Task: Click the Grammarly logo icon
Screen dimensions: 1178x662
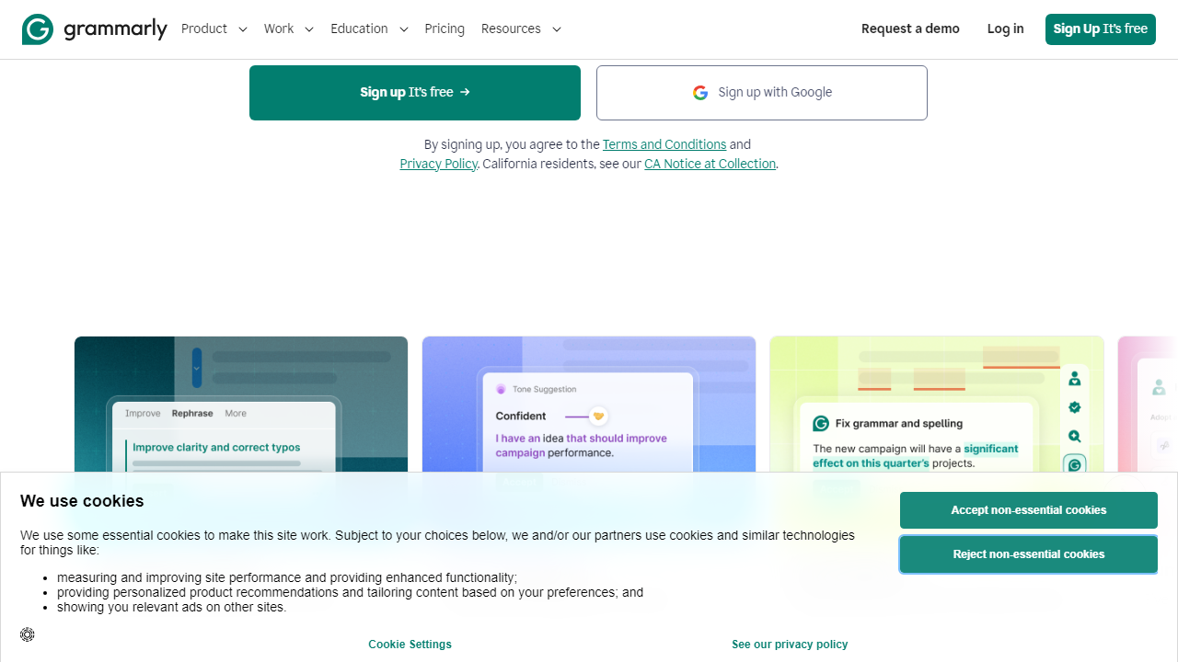Action: click(x=38, y=29)
